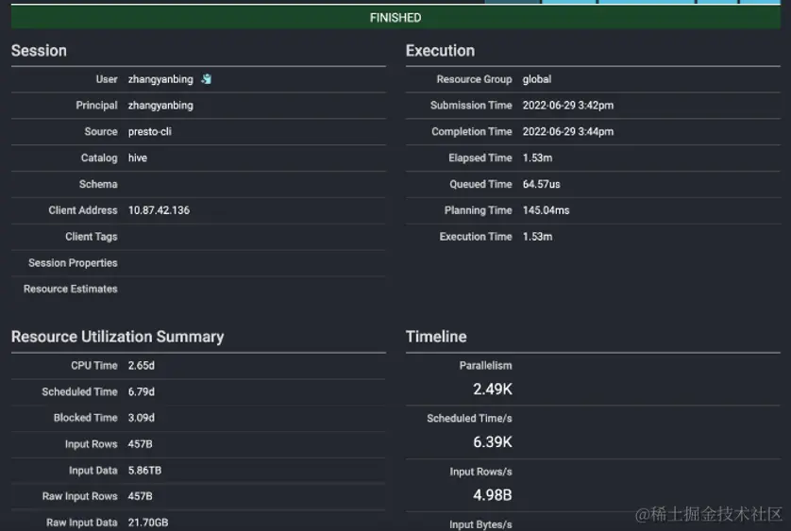Click the Raw Input Rows value 457B
The height and width of the screenshot is (531, 791).
[x=141, y=496]
